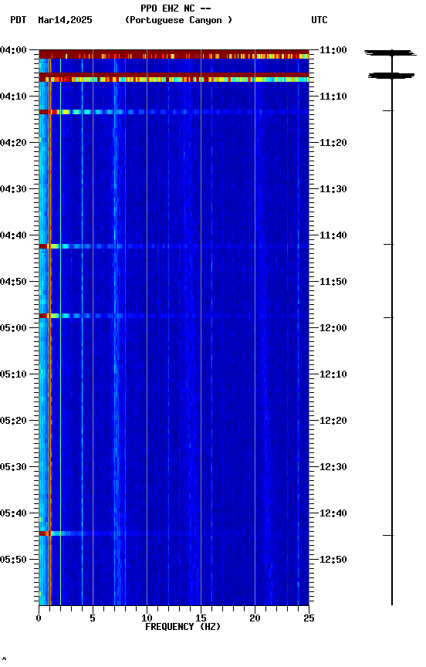Click the 11:00 UTC time label
Viewport: 426px width, 667px height.
click(x=333, y=50)
